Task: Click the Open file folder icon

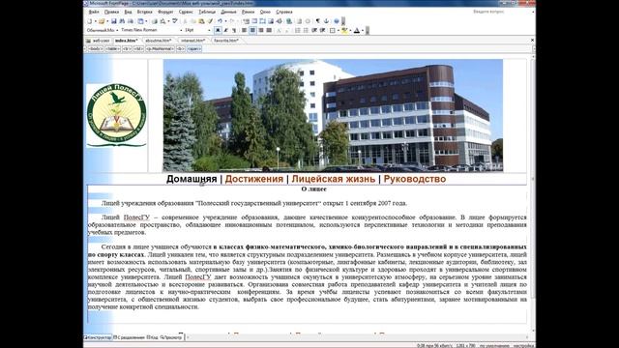Action: [102, 21]
